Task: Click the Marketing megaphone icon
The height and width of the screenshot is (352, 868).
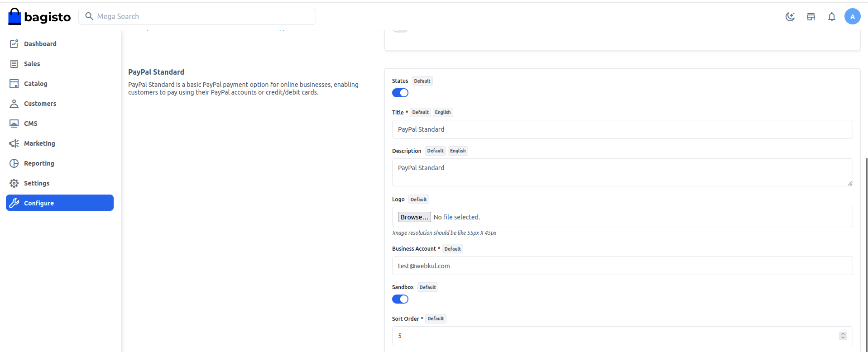Action: coord(14,143)
